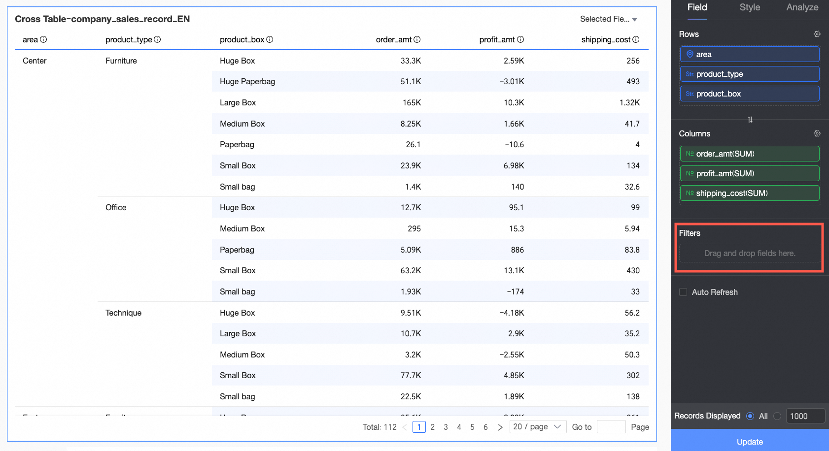Click the info icon beside area header
829x451 pixels.
click(x=43, y=39)
